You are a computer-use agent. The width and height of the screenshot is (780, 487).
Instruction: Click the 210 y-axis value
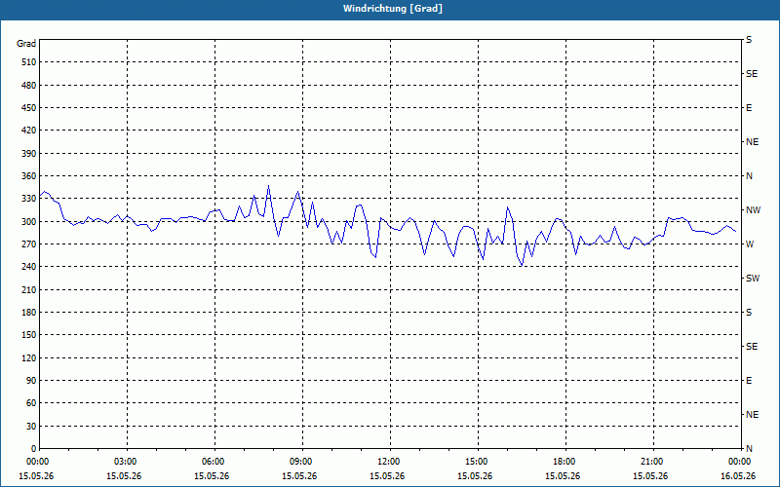point(29,289)
